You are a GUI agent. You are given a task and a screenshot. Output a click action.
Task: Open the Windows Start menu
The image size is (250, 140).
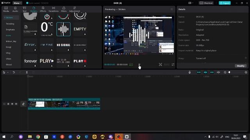(x=4, y=136)
